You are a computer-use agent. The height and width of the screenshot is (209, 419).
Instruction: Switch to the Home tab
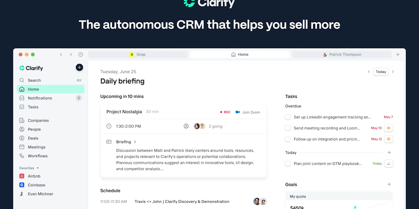(240, 55)
